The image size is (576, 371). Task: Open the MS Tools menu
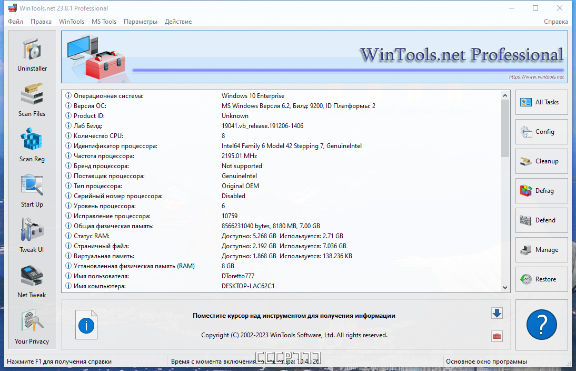point(104,21)
